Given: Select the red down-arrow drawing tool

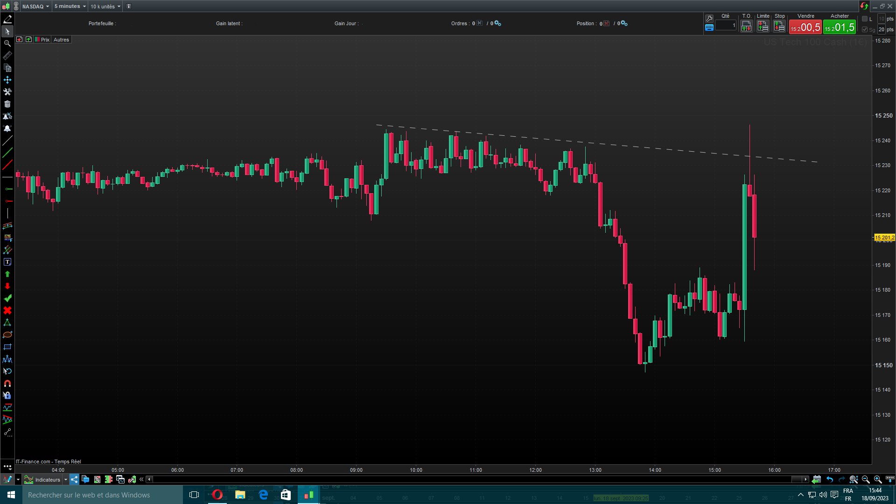Looking at the screenshot, I should [7, 286].
